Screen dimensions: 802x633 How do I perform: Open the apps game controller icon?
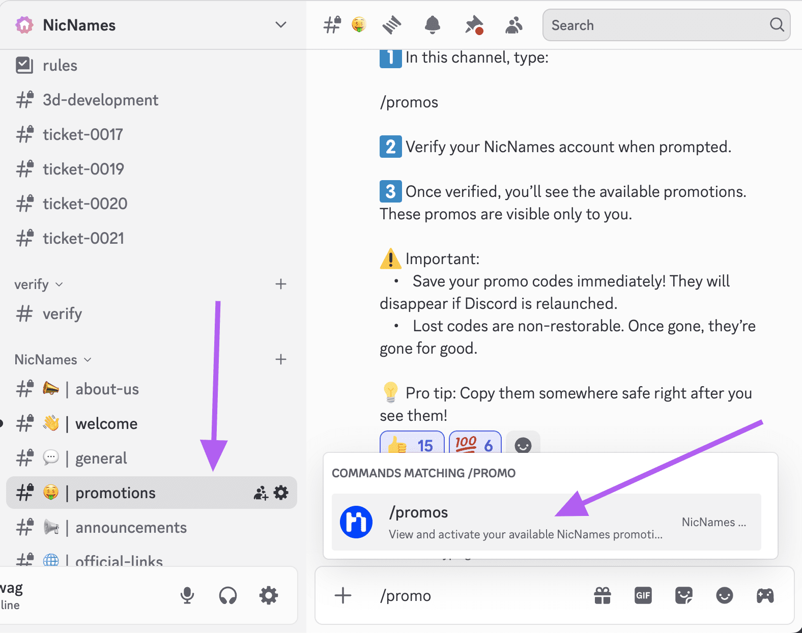(765, 595)
